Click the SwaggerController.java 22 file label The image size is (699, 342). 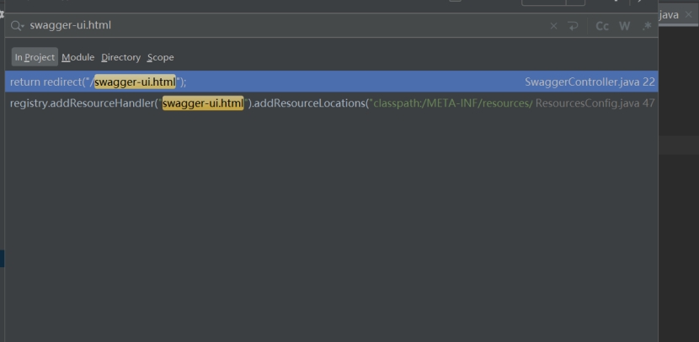point(590,82)
